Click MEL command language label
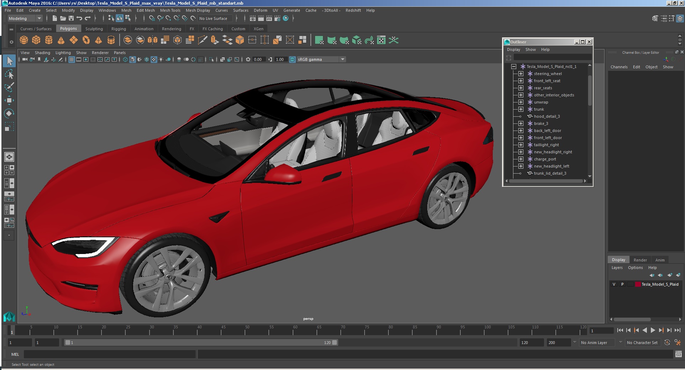The width and height of the screenshot is (685, 370). click(15, 354)
